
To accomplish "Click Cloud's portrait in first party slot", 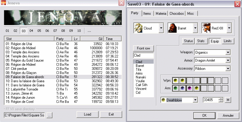I will click(138, 28).
